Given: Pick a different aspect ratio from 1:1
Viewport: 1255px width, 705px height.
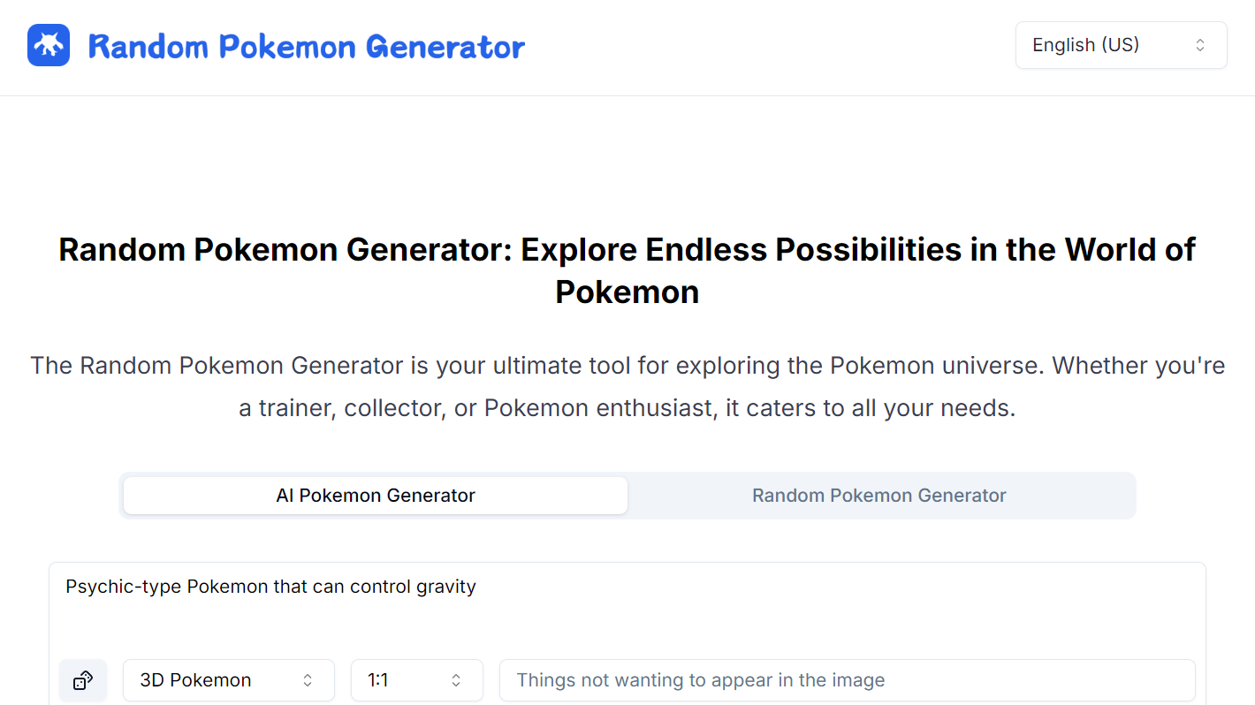Looking at the screenshot, I should 416,680.
